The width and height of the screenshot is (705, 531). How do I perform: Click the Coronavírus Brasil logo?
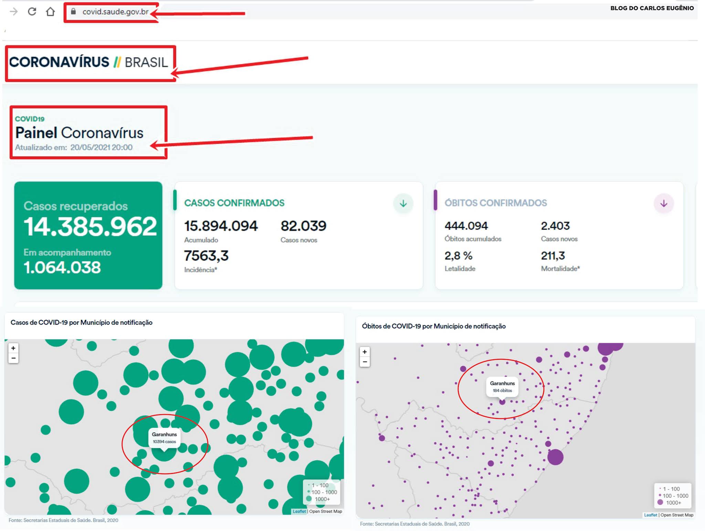click(x=88, y=62)
